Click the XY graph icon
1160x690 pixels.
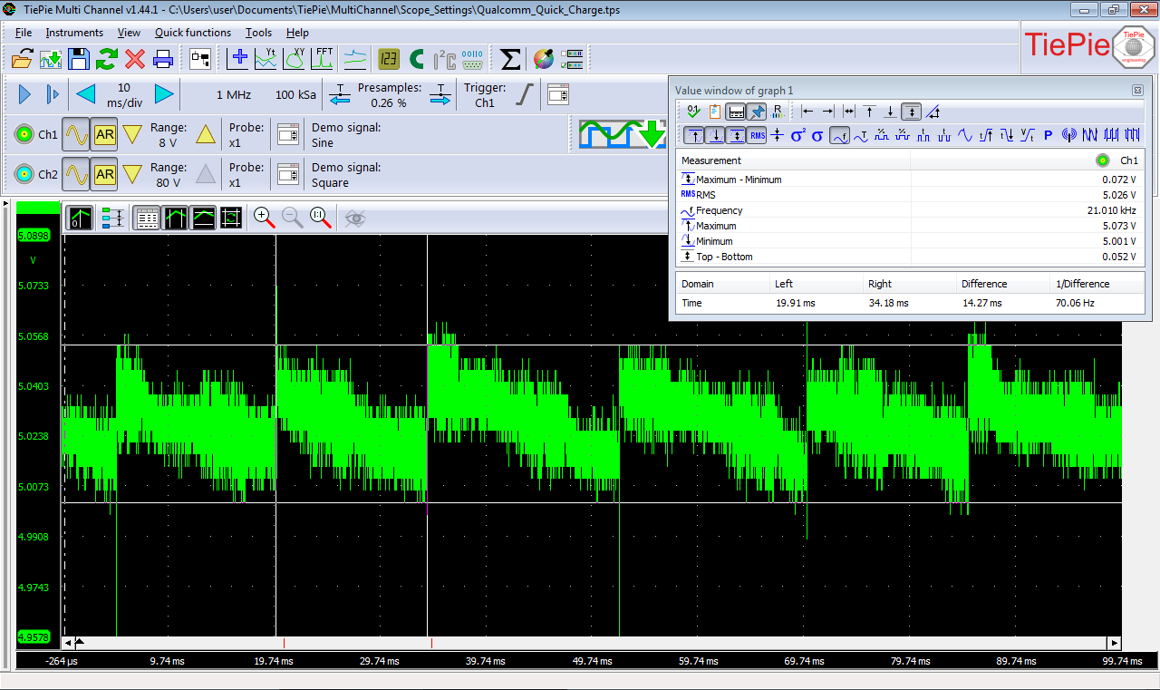point(295,59)
